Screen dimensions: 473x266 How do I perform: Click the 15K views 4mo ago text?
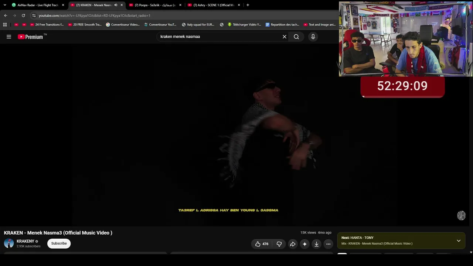pyautogui.click(x=316, y=233)
